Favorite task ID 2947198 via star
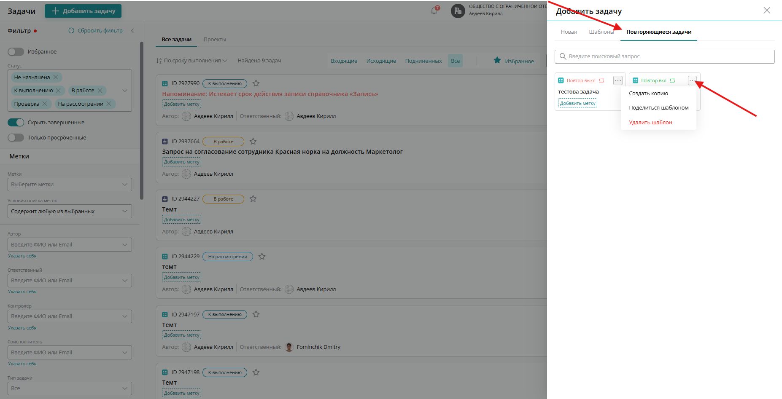 pos(256,372)
